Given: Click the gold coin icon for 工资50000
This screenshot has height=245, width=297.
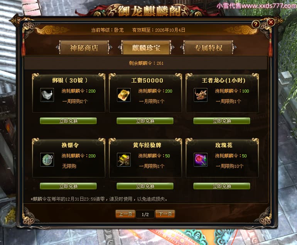Looking at the screenshot, I should click(124, 95).
